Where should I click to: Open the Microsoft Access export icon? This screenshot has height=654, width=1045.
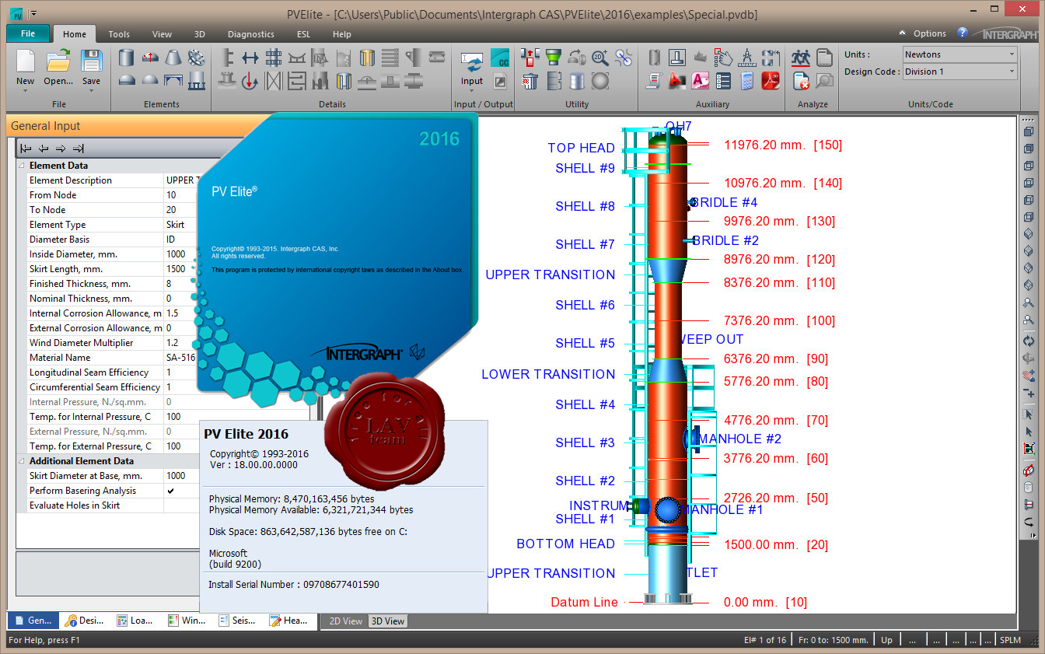click(x=701, y=80)
